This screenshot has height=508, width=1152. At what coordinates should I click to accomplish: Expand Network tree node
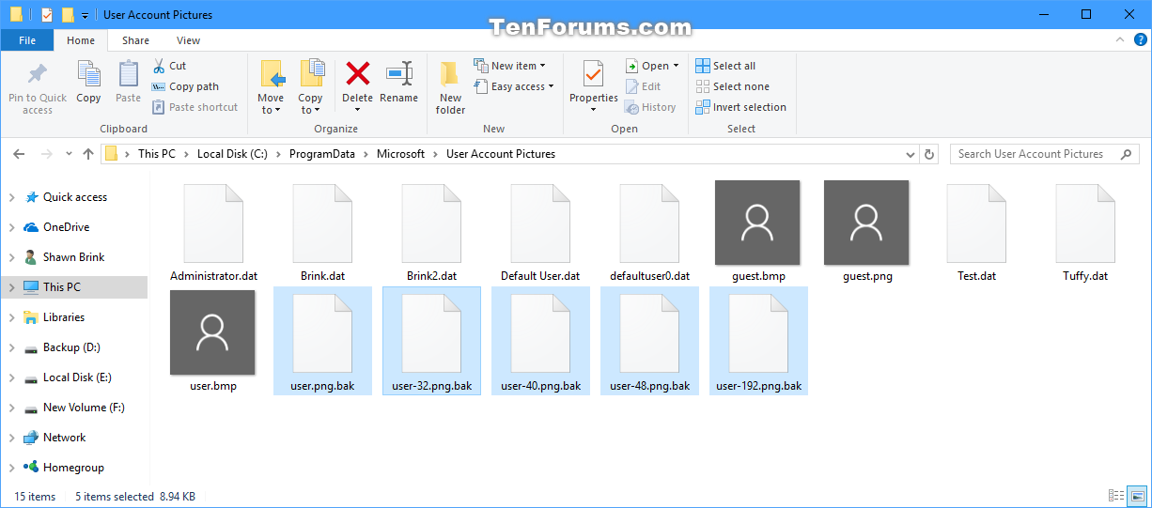(x=11, y=438)
